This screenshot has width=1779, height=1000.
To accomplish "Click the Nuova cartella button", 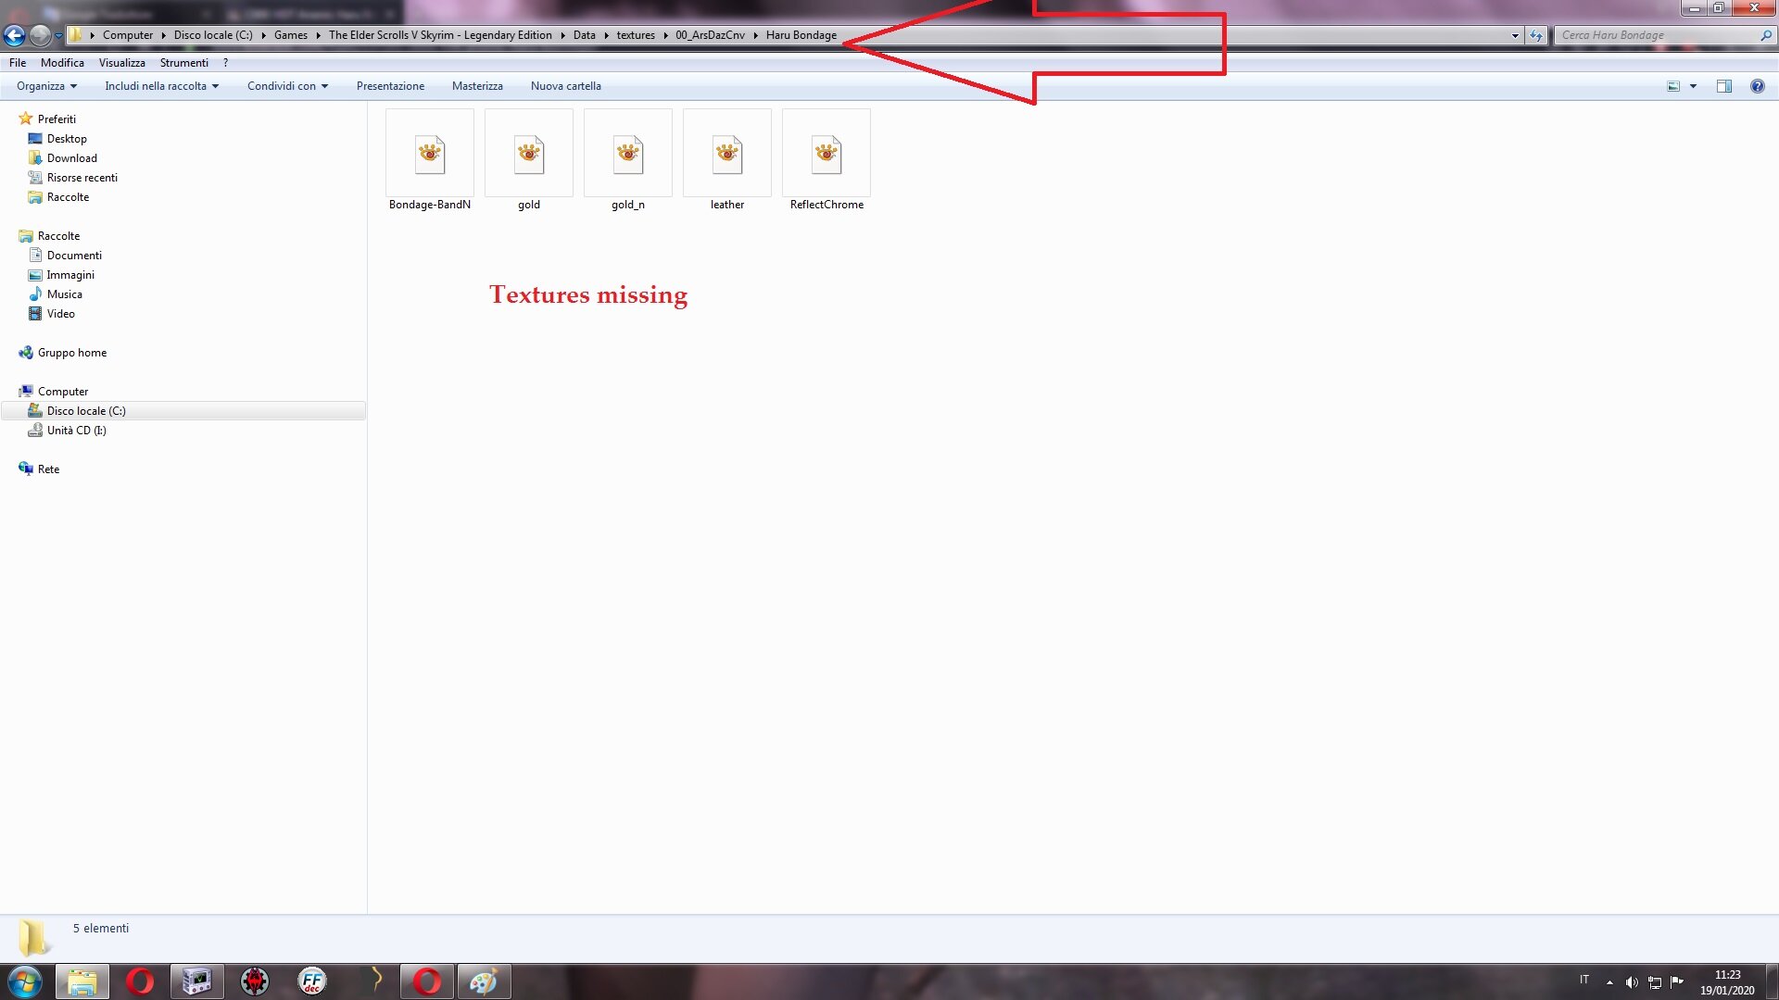I will (565, 86).
